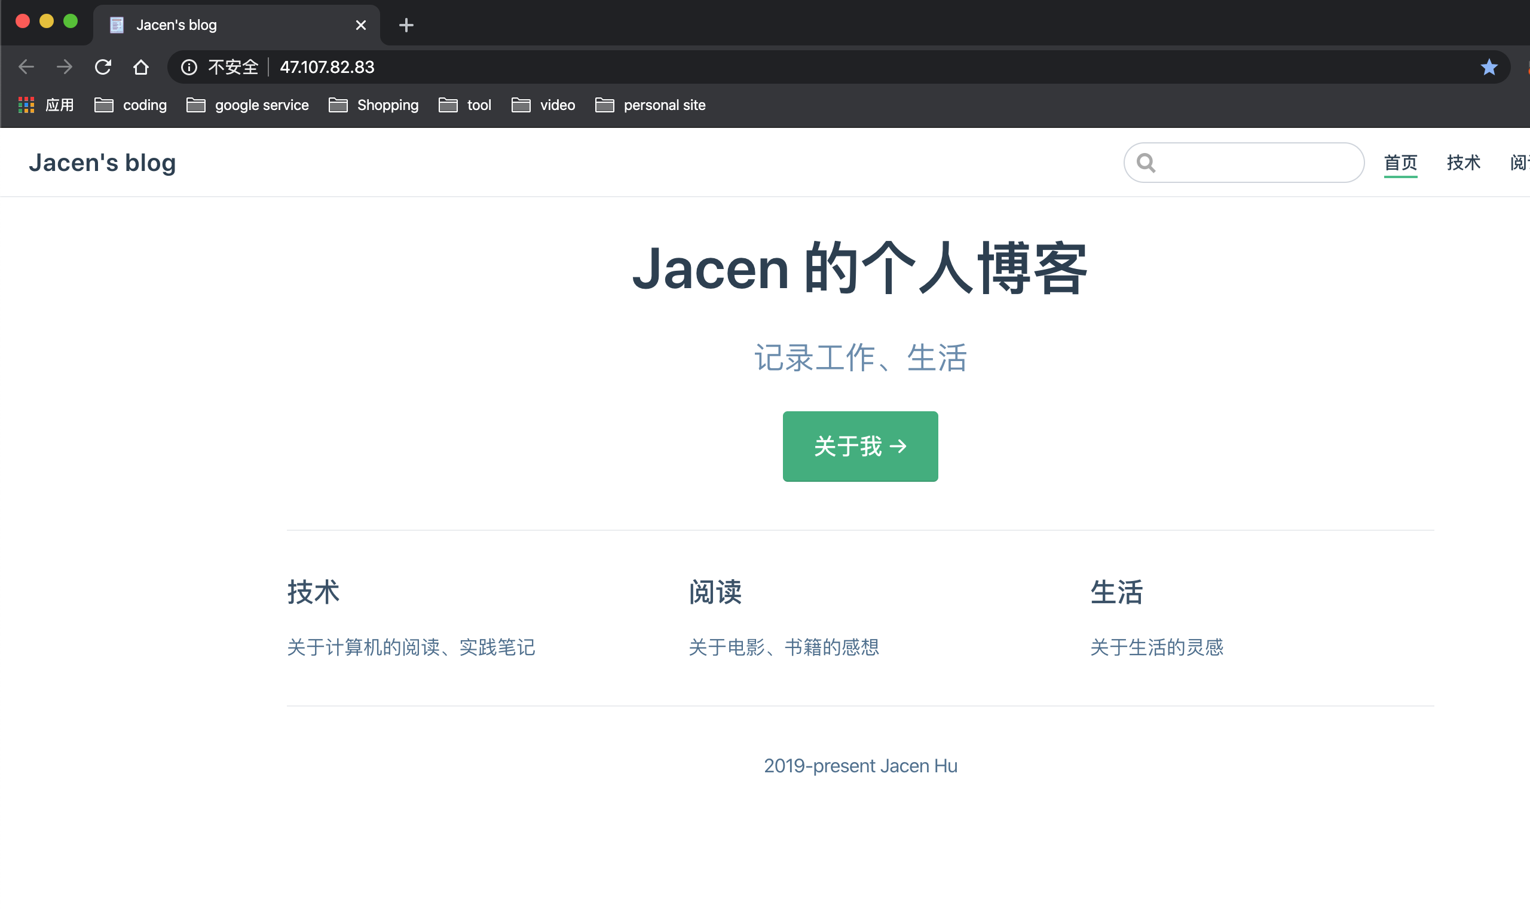This screenshot has width=1530, height=911.
Task: Click 首页 in the navigation bar
Action: point(1401,162)
